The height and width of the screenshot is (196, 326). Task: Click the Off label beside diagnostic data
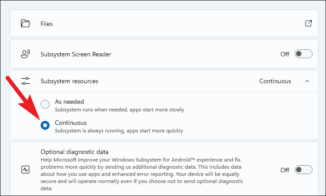coord(285,170)
